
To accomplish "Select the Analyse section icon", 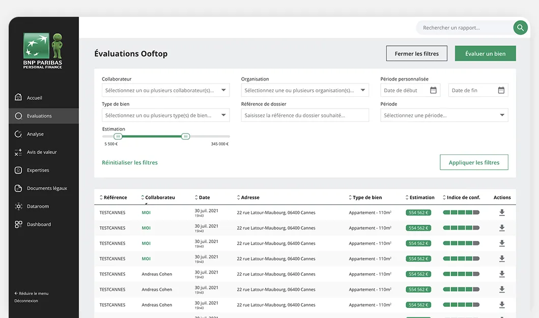I will pos(18,134).
